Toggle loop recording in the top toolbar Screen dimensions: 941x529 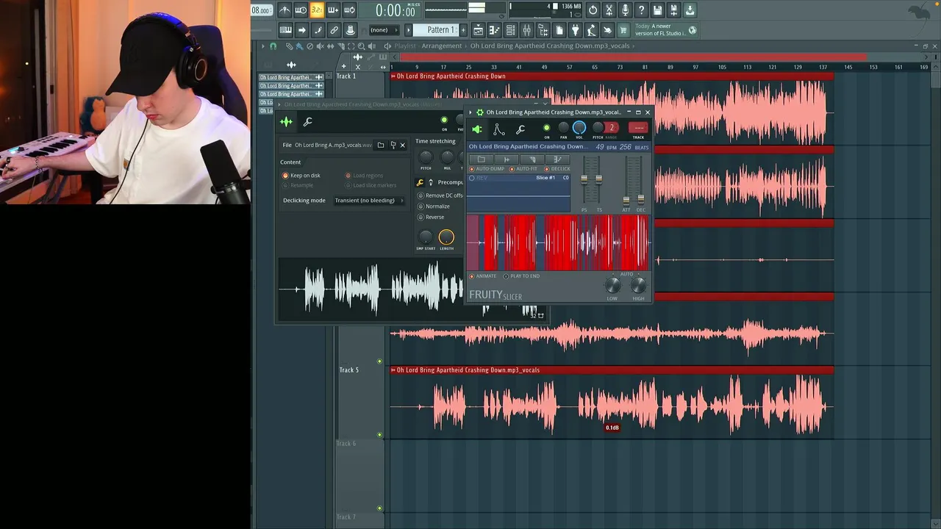[x=349, y=10]
